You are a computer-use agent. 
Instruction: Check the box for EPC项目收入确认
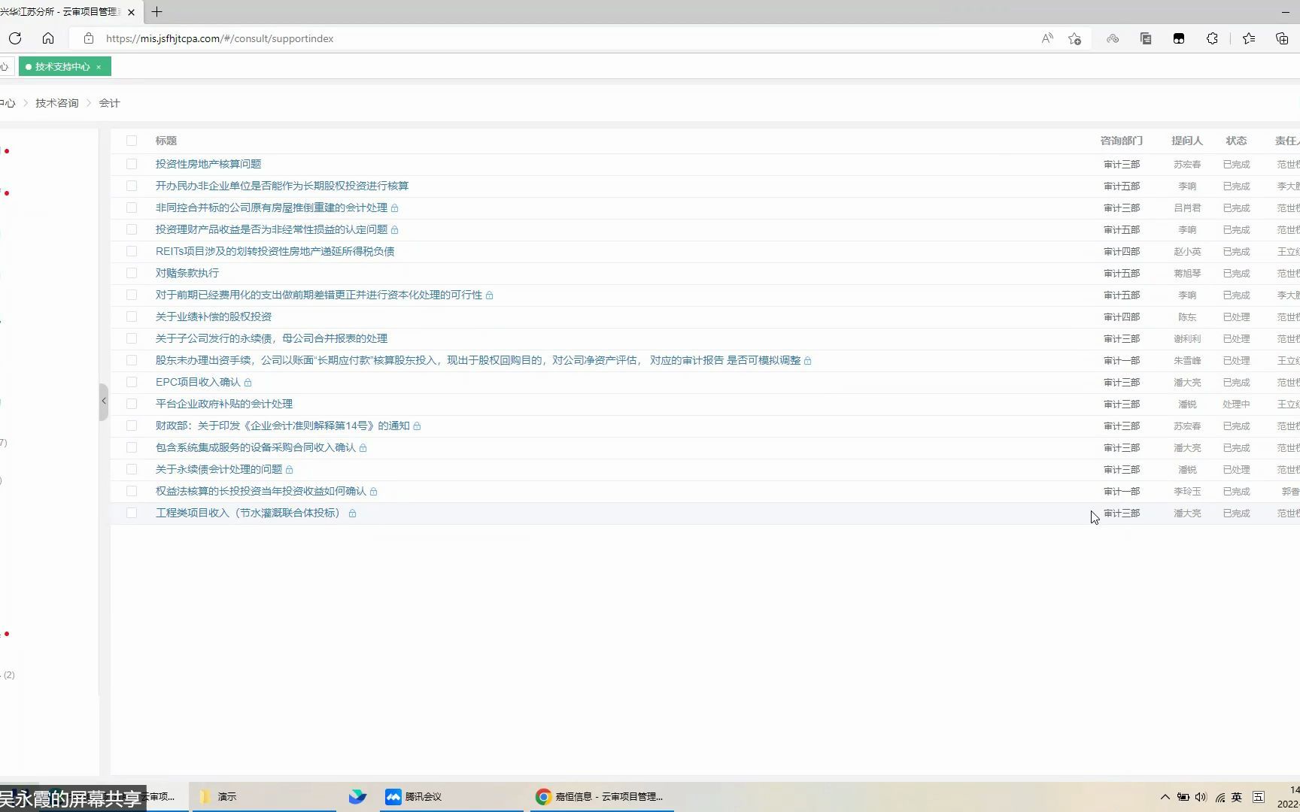tap(132, 382)
